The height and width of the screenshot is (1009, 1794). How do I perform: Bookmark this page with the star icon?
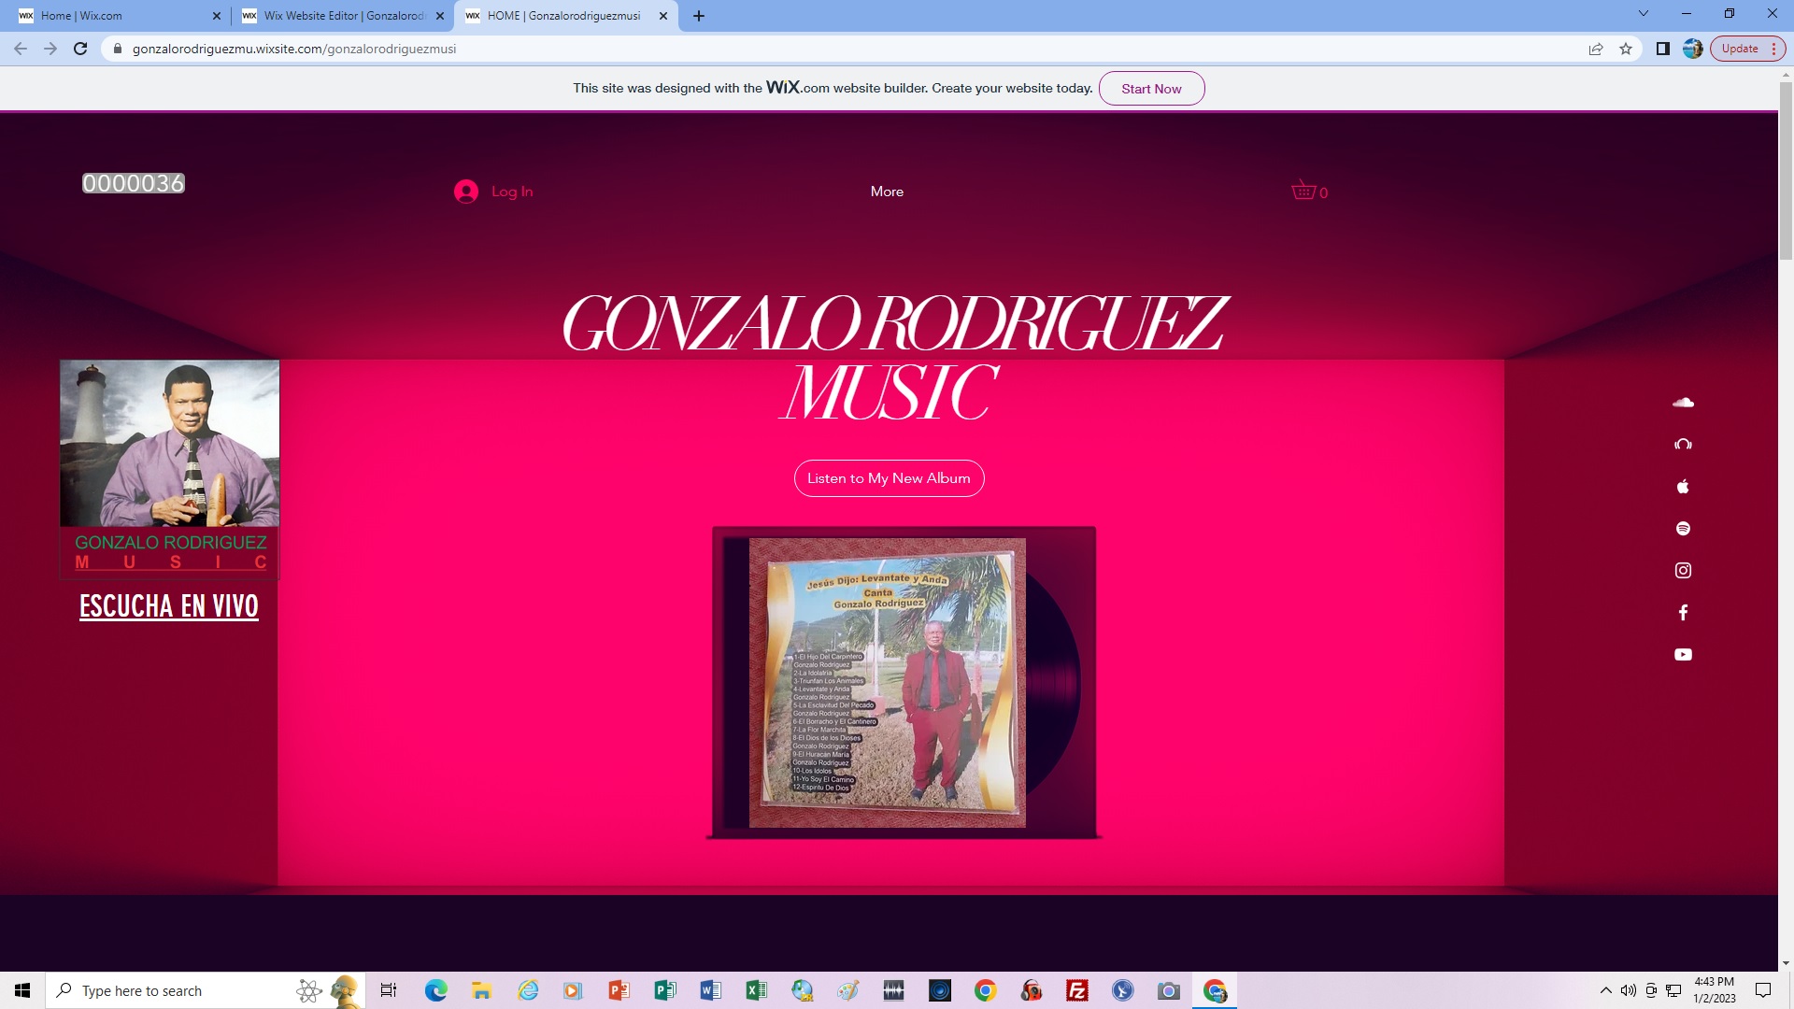tap(1626, 49)
